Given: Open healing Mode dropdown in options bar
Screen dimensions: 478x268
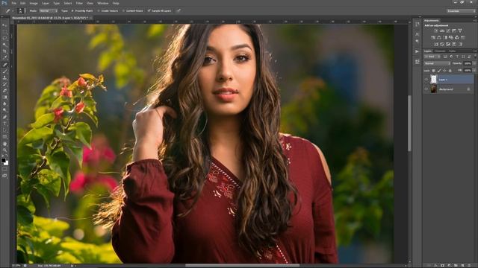Looking at the screenshot, I should click(48, 10).
